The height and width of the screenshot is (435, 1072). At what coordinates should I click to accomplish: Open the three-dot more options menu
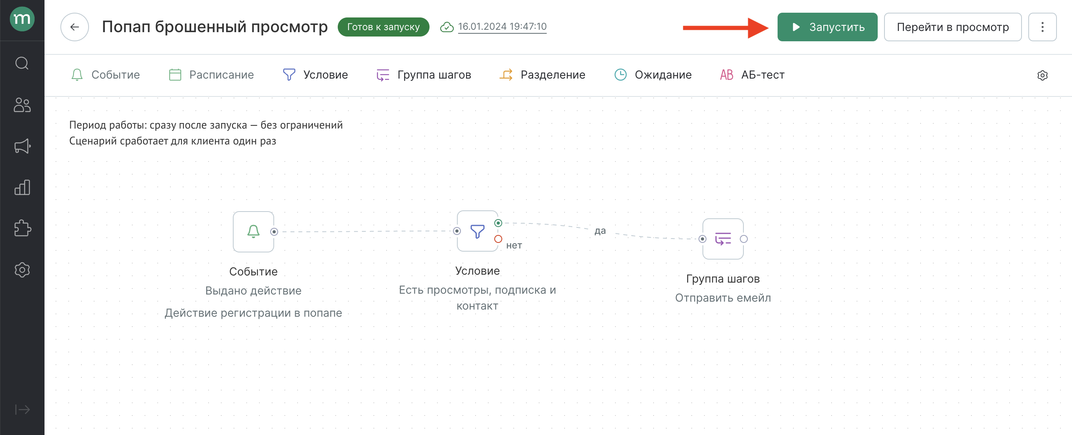(1042, 27)
